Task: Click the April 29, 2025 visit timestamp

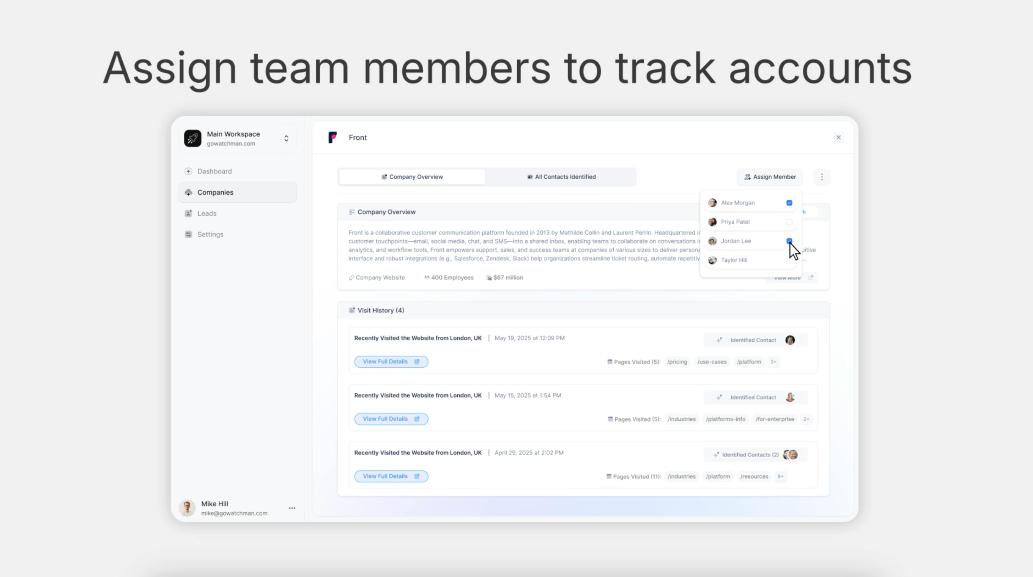Action: (529, 453)
